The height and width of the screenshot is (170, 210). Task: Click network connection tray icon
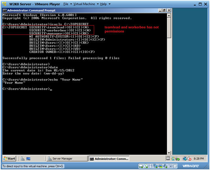click(x=185, y=159)
